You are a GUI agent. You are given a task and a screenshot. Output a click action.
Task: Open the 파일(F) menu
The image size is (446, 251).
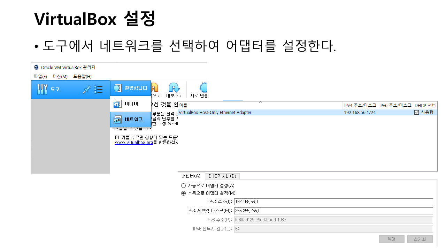[40, 77]
